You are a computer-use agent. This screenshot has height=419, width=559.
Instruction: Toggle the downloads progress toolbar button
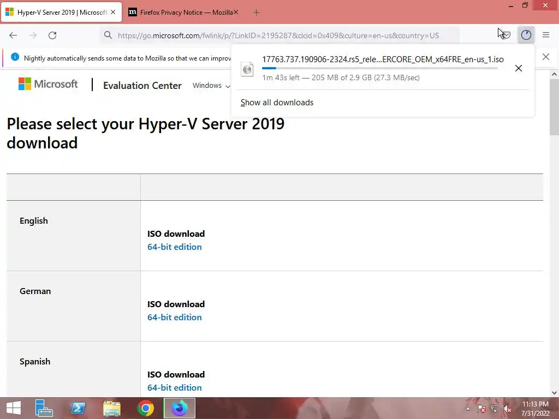(526, 35)
